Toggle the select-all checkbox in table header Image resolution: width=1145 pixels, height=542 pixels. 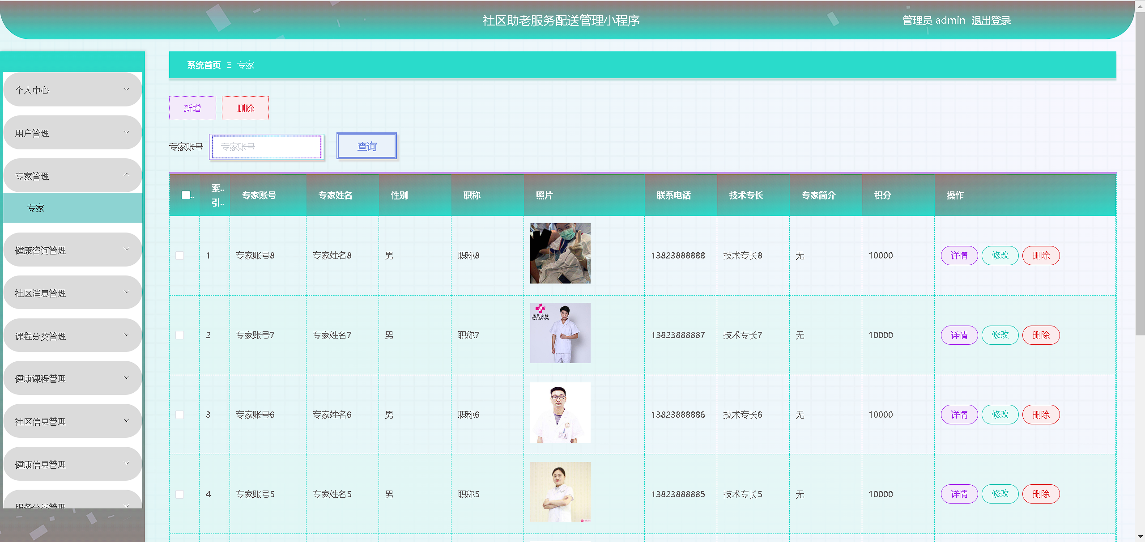point(186,195)
